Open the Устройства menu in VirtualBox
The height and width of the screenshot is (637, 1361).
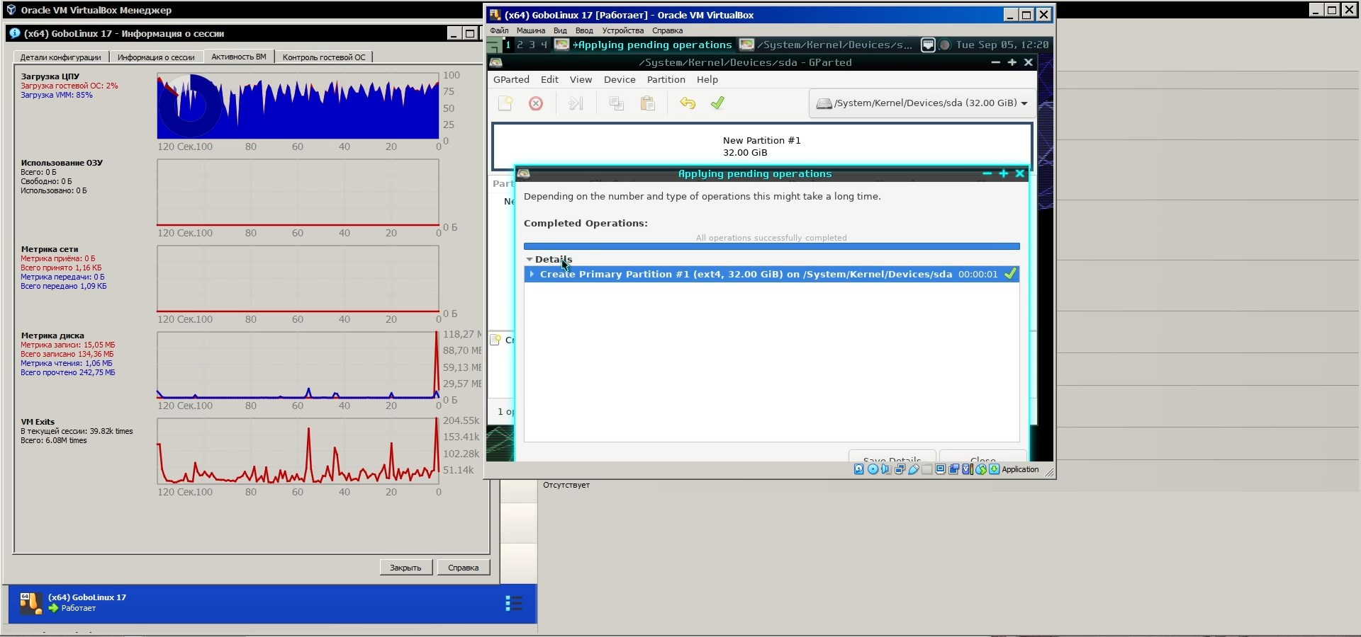tap(622, 30)
